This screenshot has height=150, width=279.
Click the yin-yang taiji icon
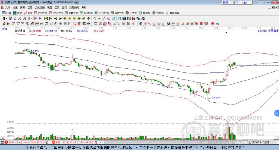click(213, 24)
